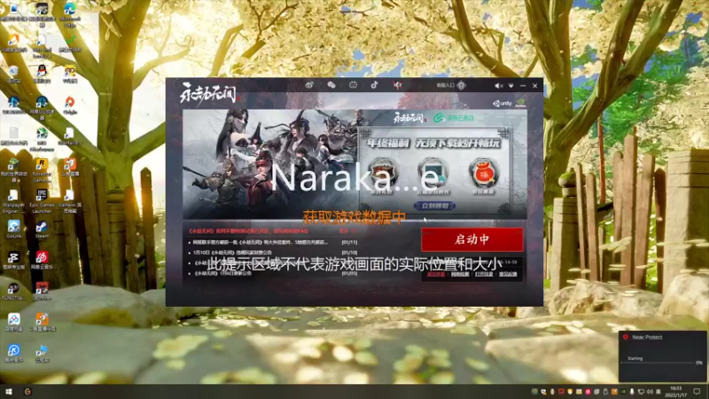Click the 立刻领取 claim button in banner
Image resolution: width=709 pixels, height=399 pixels.
point(435,206)
